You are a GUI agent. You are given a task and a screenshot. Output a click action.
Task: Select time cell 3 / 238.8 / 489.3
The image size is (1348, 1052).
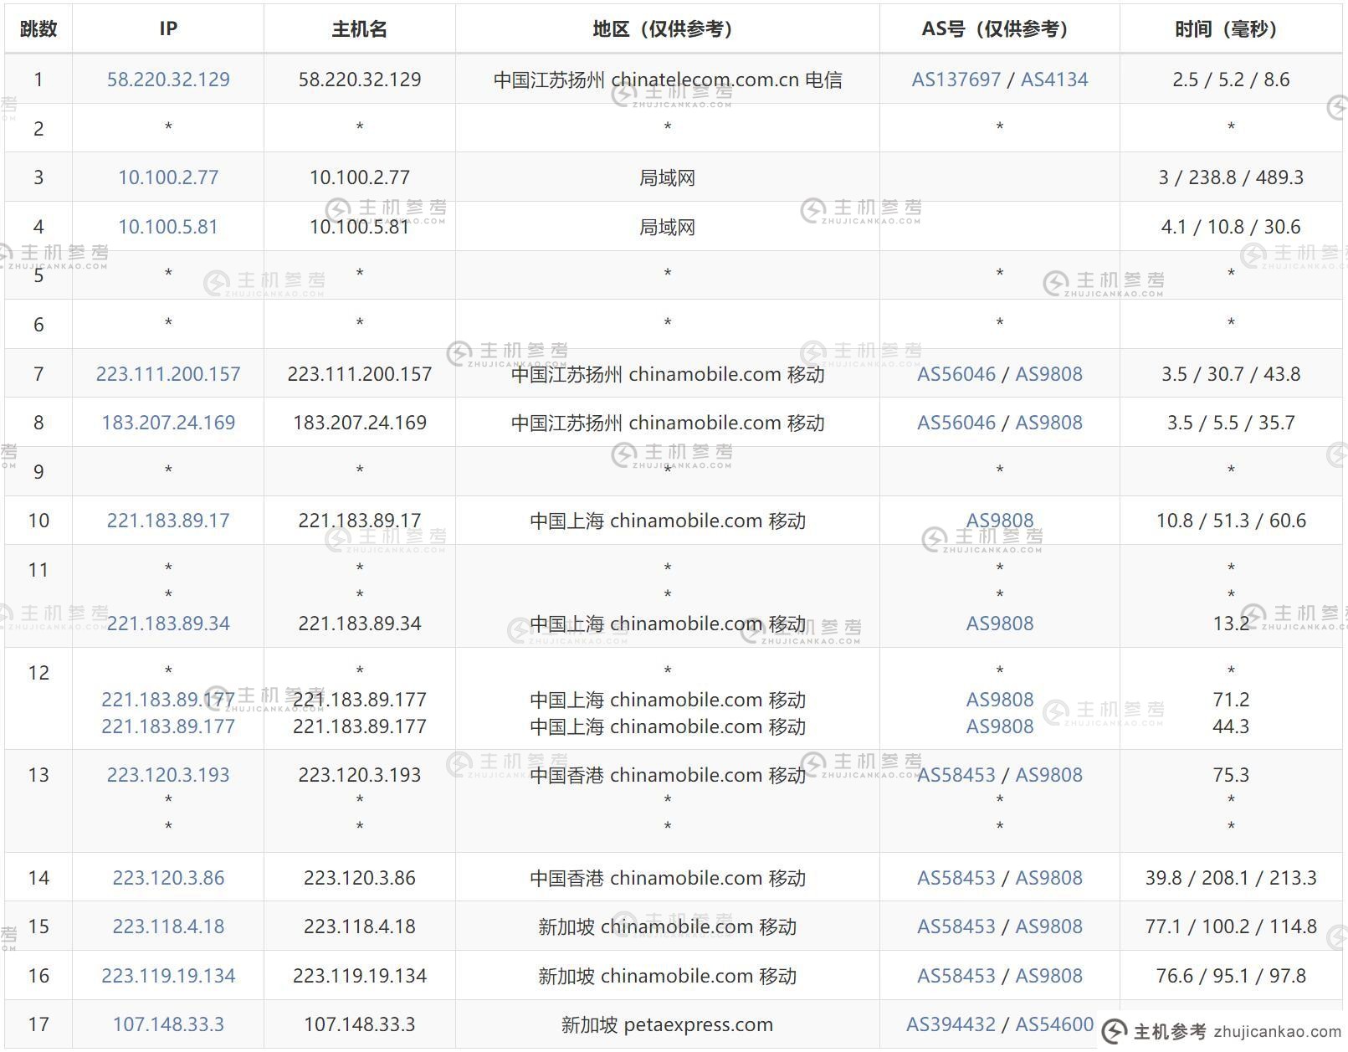1231,177
